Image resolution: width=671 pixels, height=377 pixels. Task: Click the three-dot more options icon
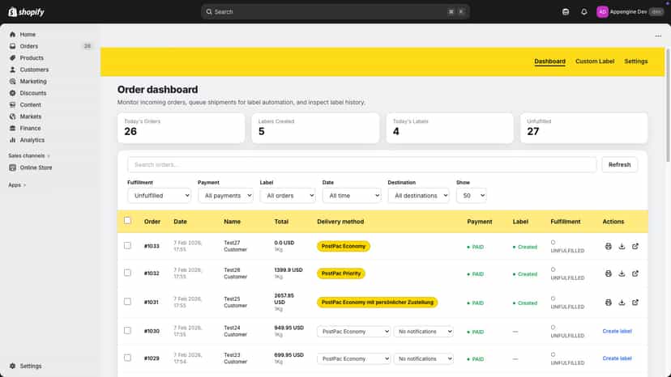[658, 36]
